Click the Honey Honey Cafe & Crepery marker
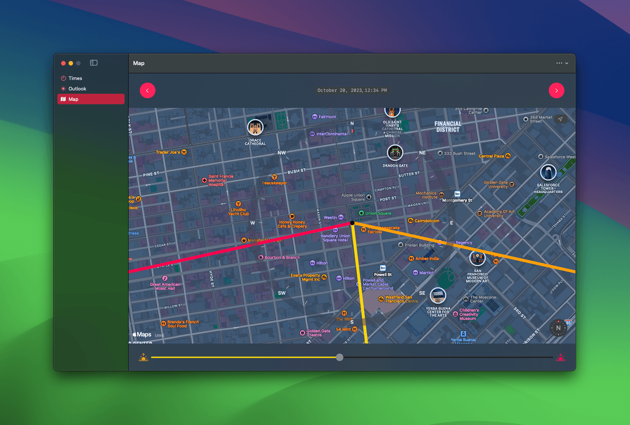630x425 pixels. pos(292,216)
